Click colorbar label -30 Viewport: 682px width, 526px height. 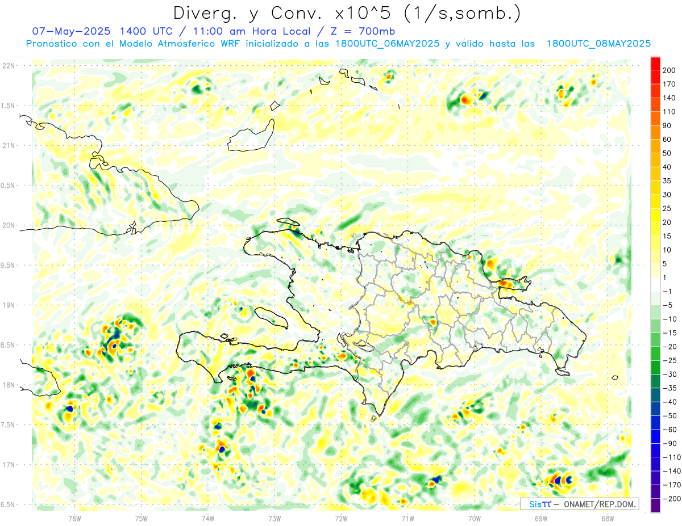(x=669, y=374)
